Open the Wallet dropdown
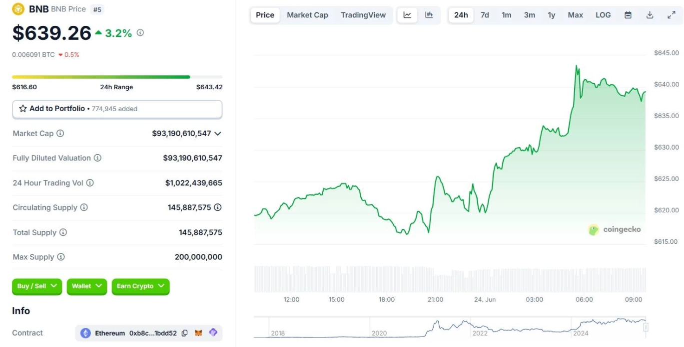Screen dimensions: 684x347 (87, 286)
